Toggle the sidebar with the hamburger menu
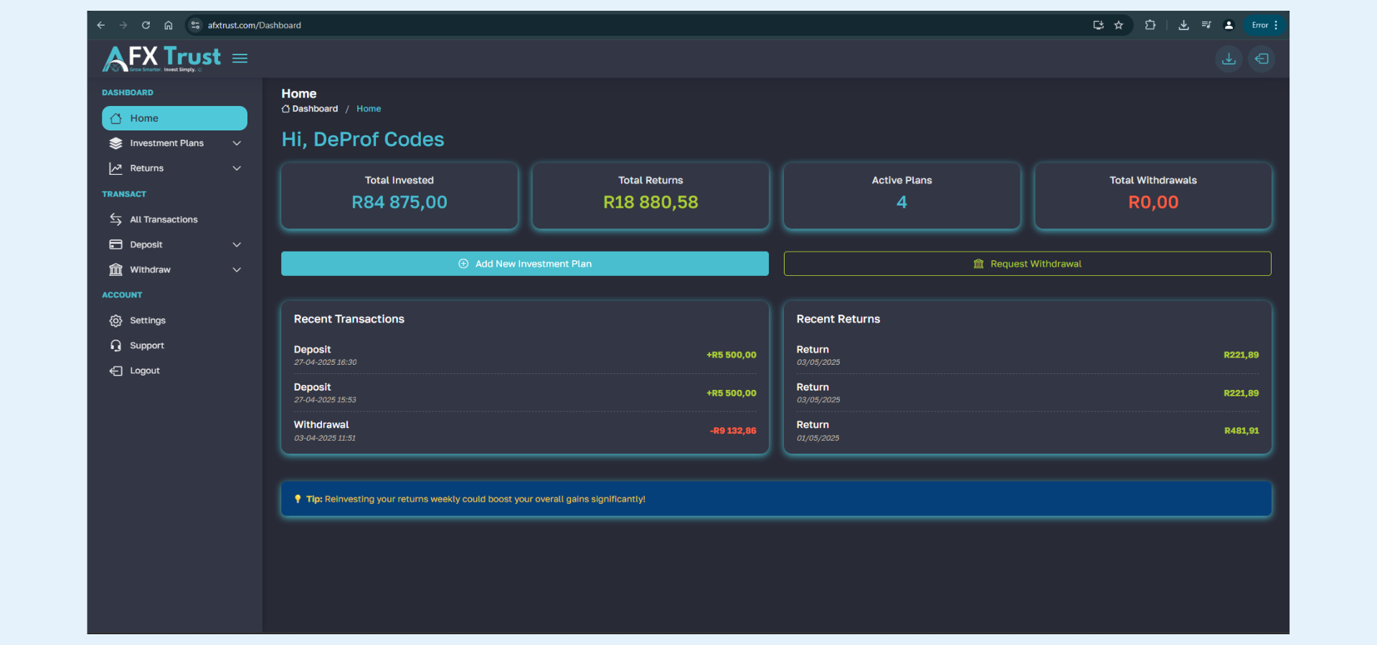 (240, 58)
